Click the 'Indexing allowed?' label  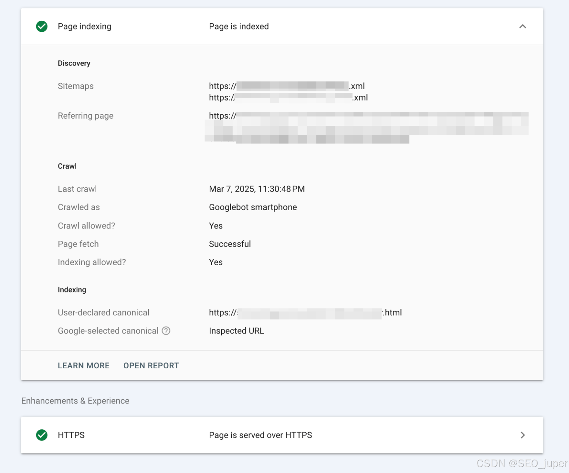(92, 262)
